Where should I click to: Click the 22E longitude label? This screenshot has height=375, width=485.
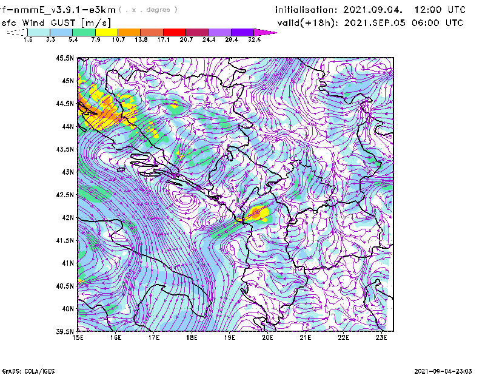[x=343, y=337]
